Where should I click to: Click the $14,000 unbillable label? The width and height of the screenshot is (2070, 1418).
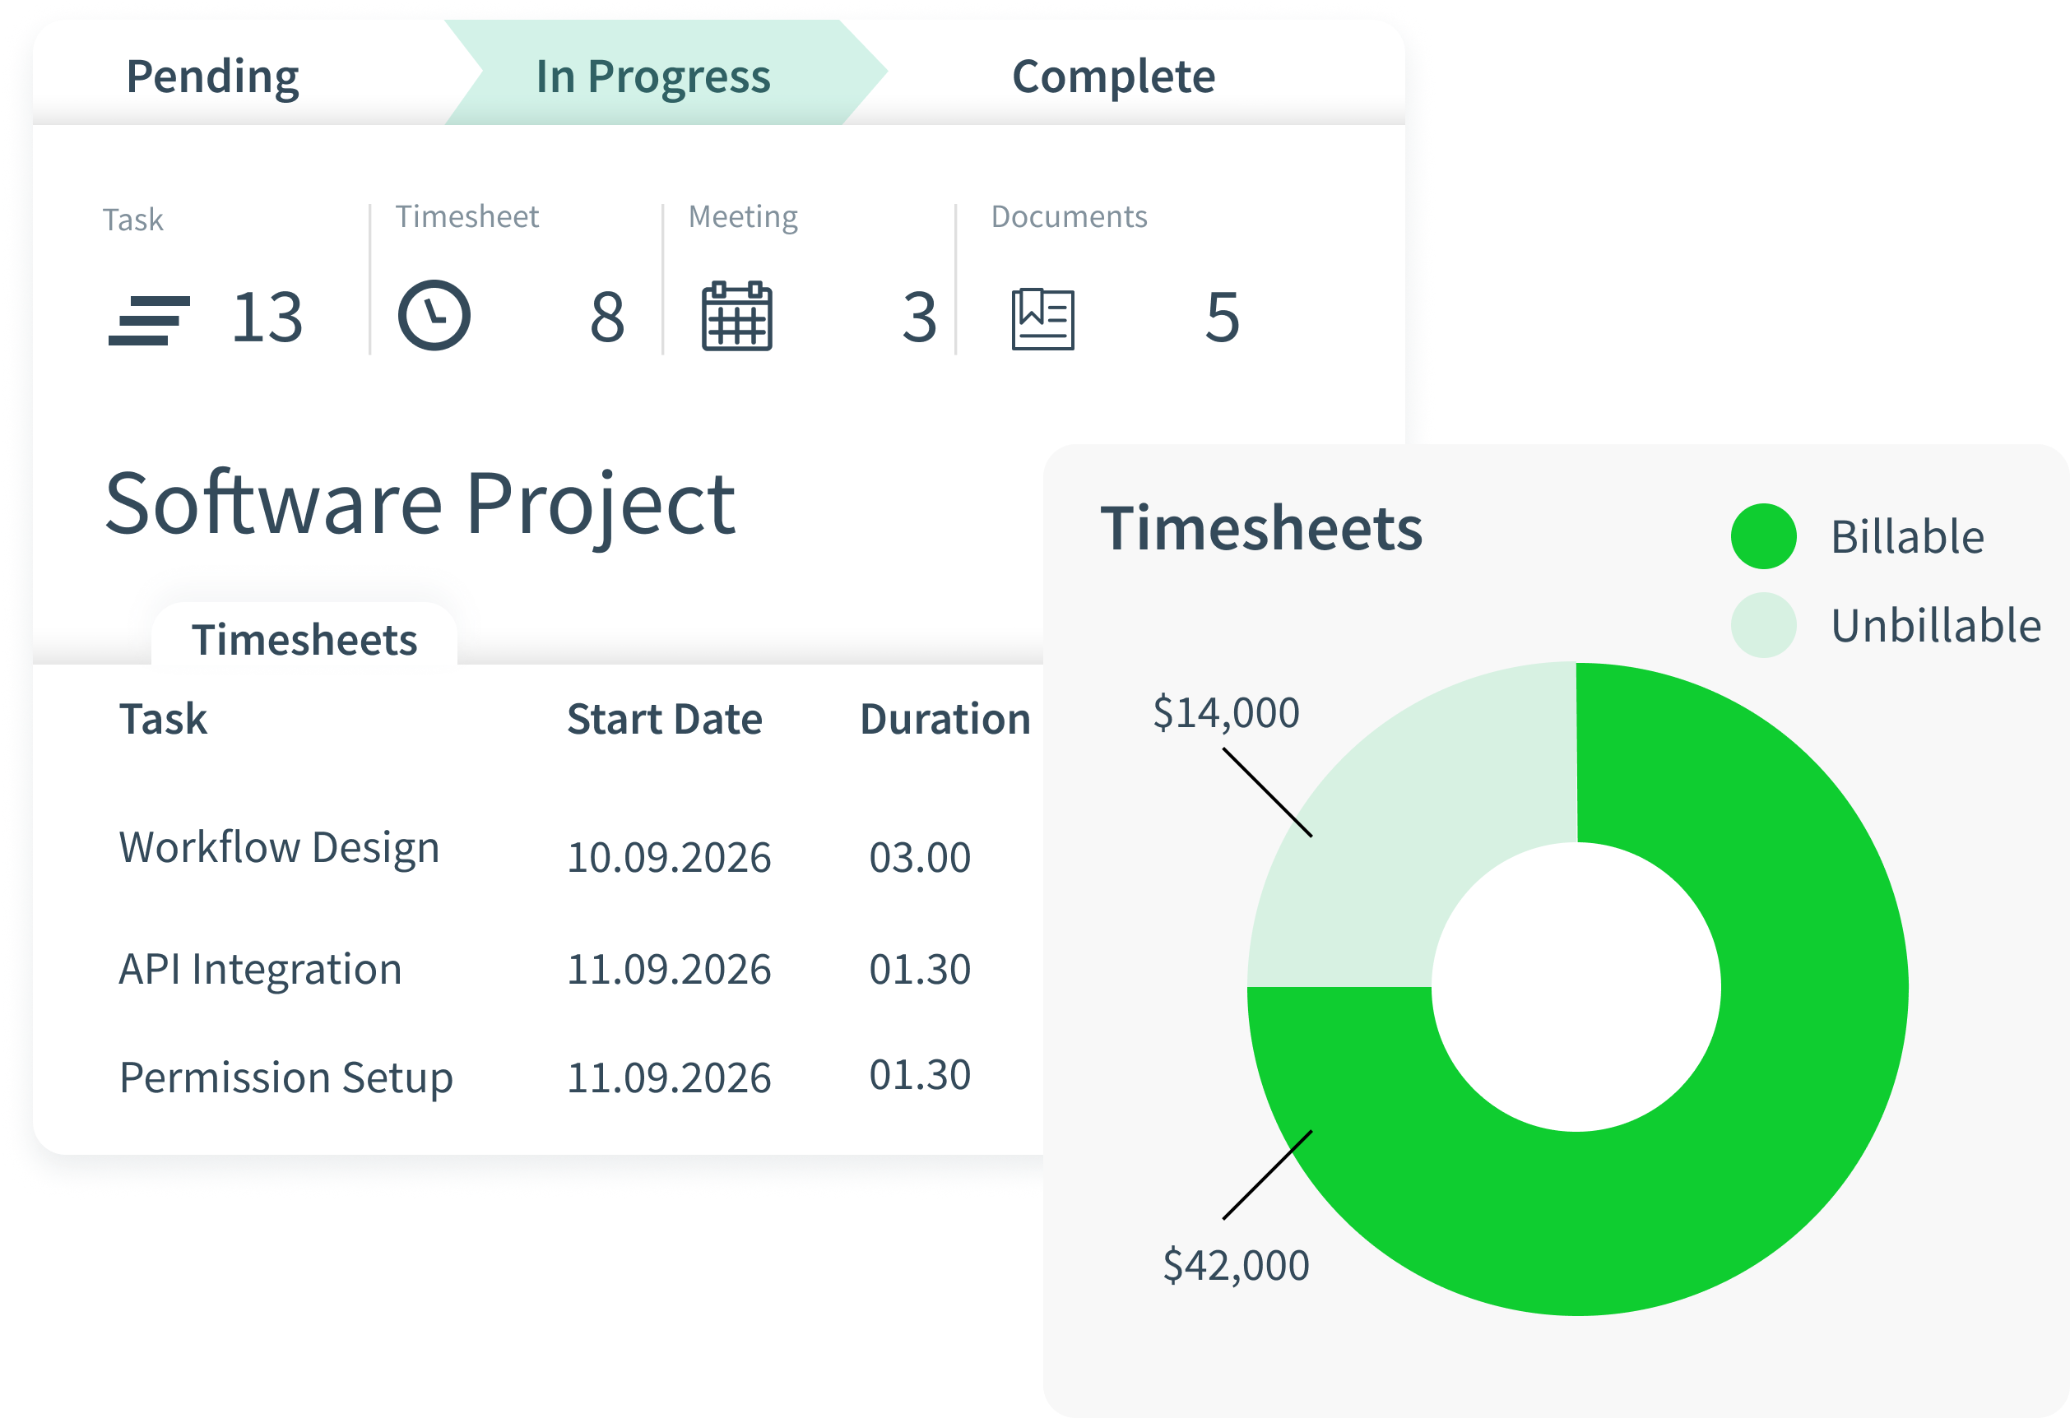[1227, 711]
